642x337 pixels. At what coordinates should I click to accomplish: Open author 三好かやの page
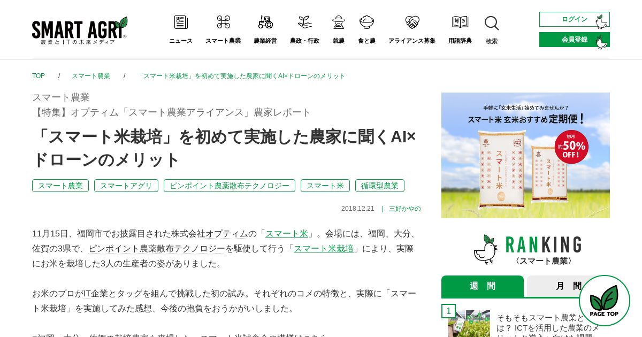click(405, 209)
